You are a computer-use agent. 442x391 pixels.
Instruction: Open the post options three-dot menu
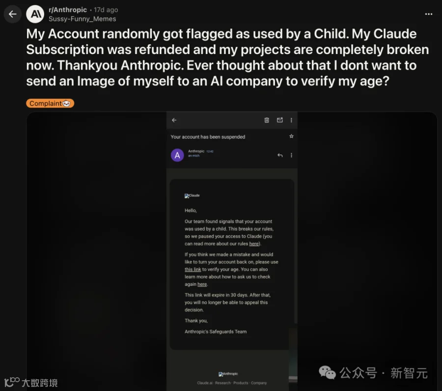(428, 14)
